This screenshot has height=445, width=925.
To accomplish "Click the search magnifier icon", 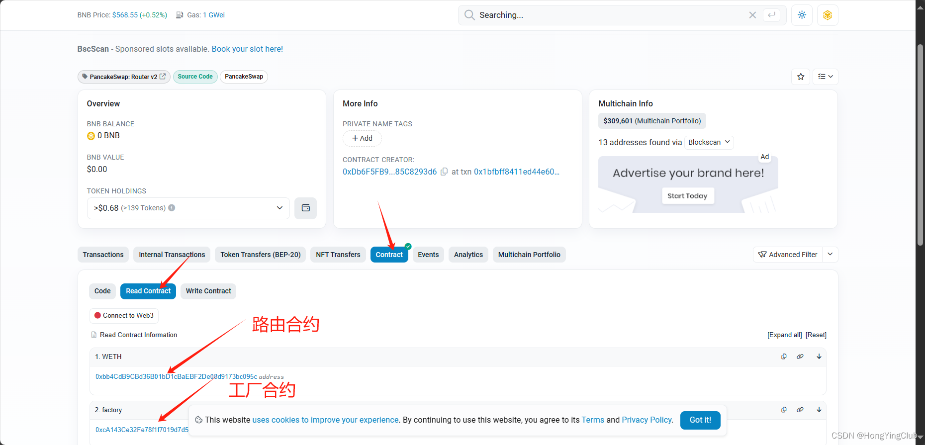I will [469, 15].
